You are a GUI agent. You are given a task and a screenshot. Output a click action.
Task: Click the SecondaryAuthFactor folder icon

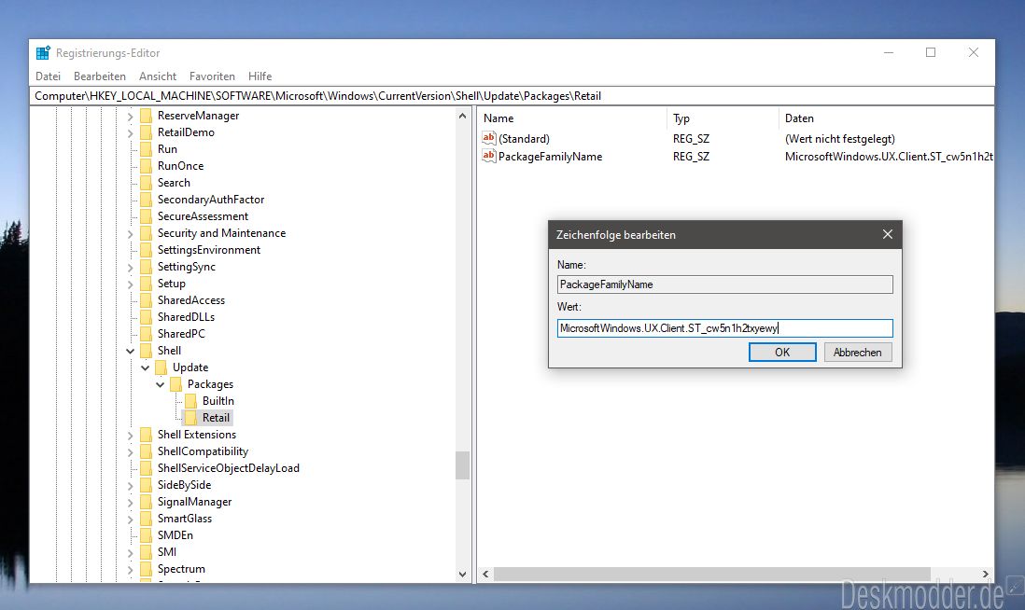click(x=147, y=200)
